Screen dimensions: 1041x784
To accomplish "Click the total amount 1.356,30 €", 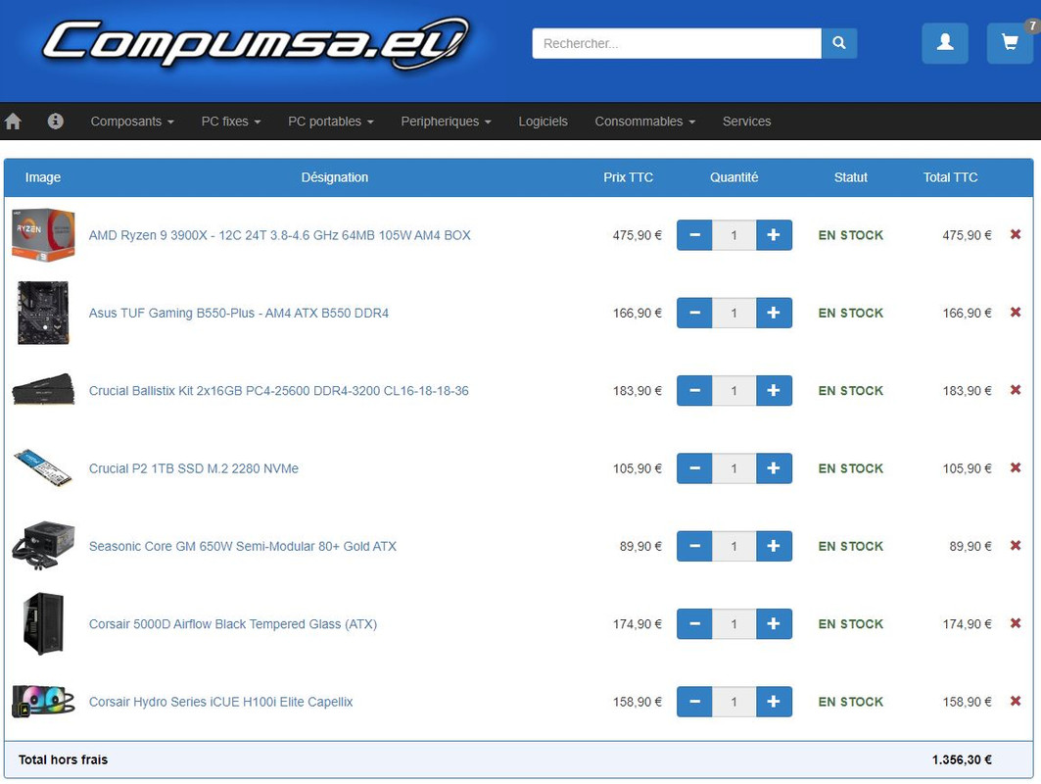I will click(x=962, y=759).
